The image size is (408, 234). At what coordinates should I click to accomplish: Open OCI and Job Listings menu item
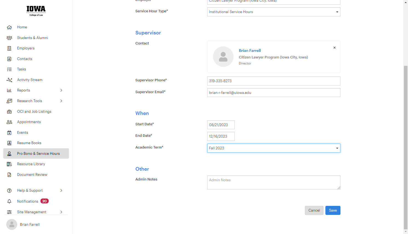pyautogui.click(x=34, y=112)
